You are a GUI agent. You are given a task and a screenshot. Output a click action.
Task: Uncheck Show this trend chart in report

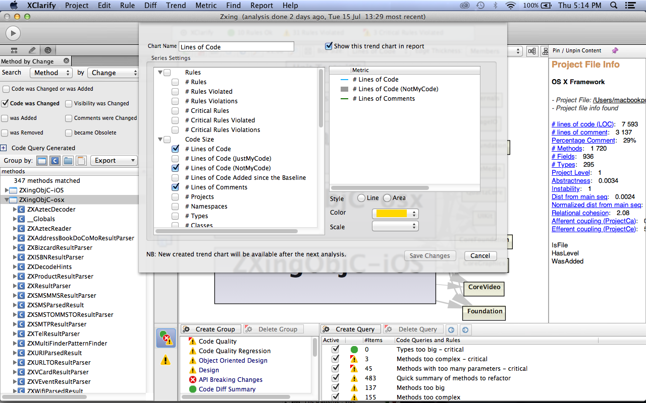329,46
